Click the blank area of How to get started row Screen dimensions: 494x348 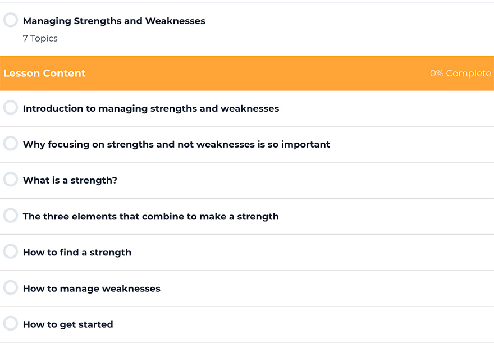pos(303,324)
